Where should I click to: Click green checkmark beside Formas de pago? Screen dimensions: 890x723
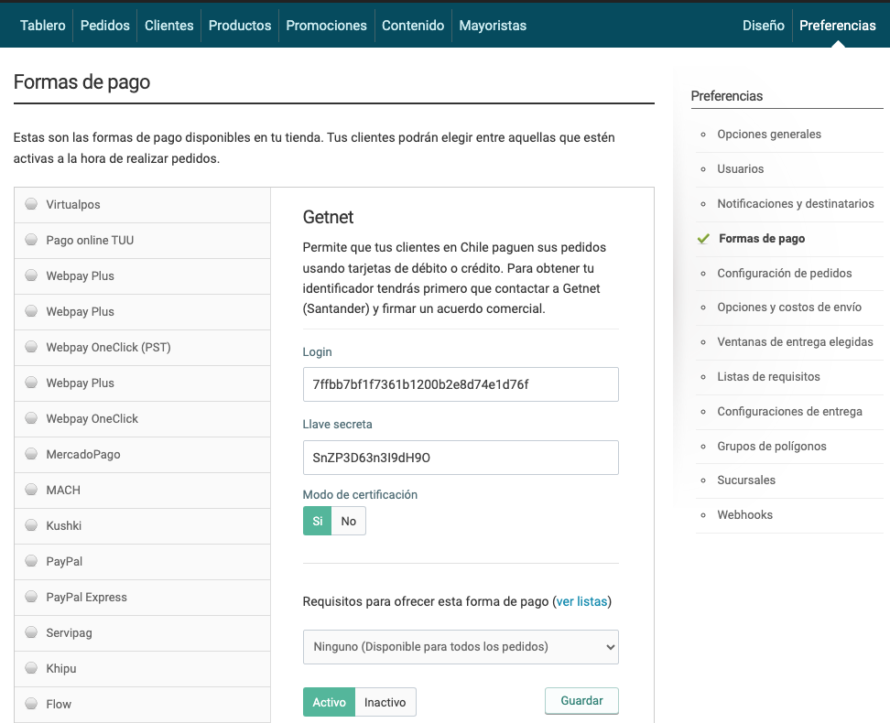click(x=703, y=239)
